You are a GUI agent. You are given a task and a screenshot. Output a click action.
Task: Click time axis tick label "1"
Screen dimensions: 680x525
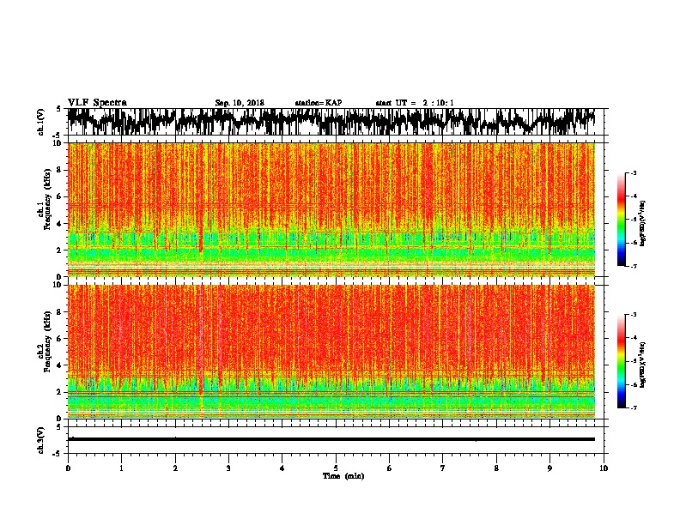point(121,468)
